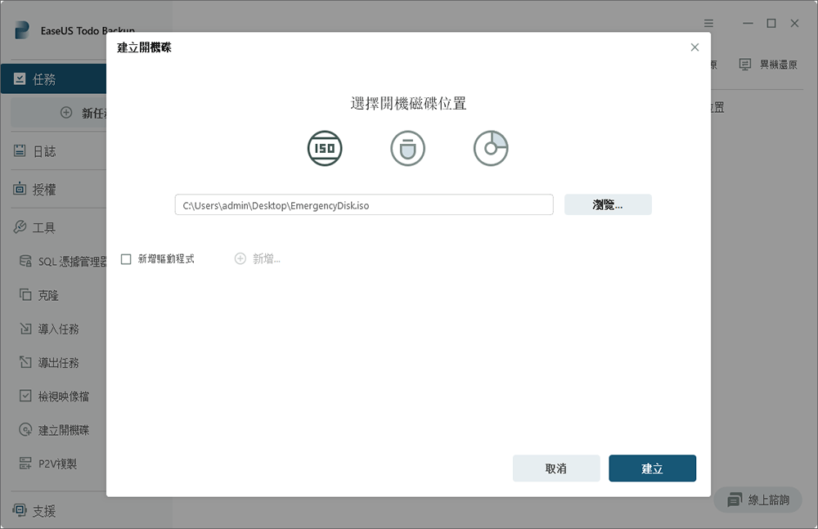Pick the CD/DVD disc boot option
The width and height of the screenshot is (818, 529).
click(491, 149)
